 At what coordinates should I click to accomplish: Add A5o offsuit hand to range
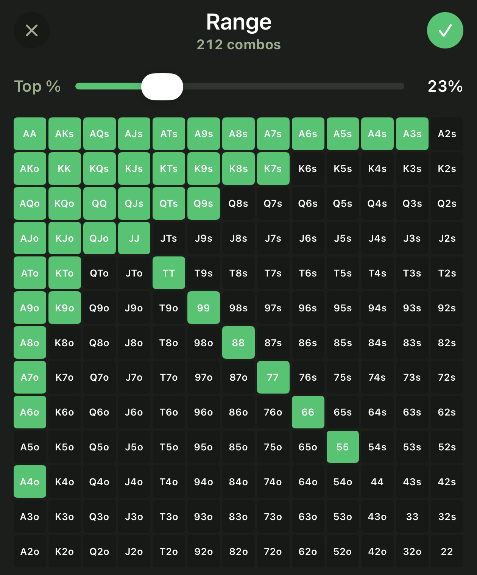30,447
